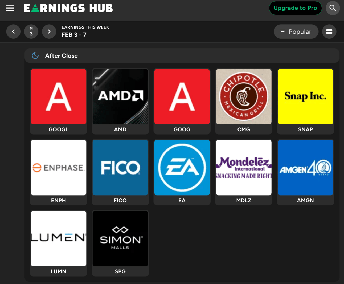This screenshot has height=284, width=344.
Task: Open the Chipotle CMG logo tile
Action: pos(244,97)
